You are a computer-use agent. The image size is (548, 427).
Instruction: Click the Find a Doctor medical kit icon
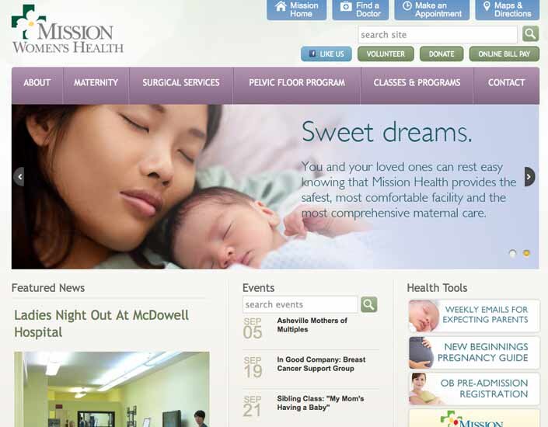click(346, 6)
